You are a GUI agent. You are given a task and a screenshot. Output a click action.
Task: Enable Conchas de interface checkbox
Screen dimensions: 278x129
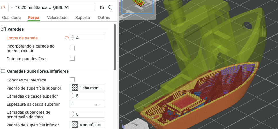pyautogui.click(x=72, y=80)
